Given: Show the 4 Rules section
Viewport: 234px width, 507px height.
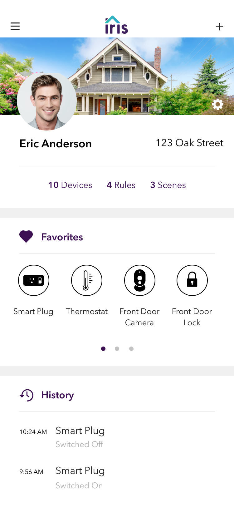Looking at the screenshot, I should 121,185.
